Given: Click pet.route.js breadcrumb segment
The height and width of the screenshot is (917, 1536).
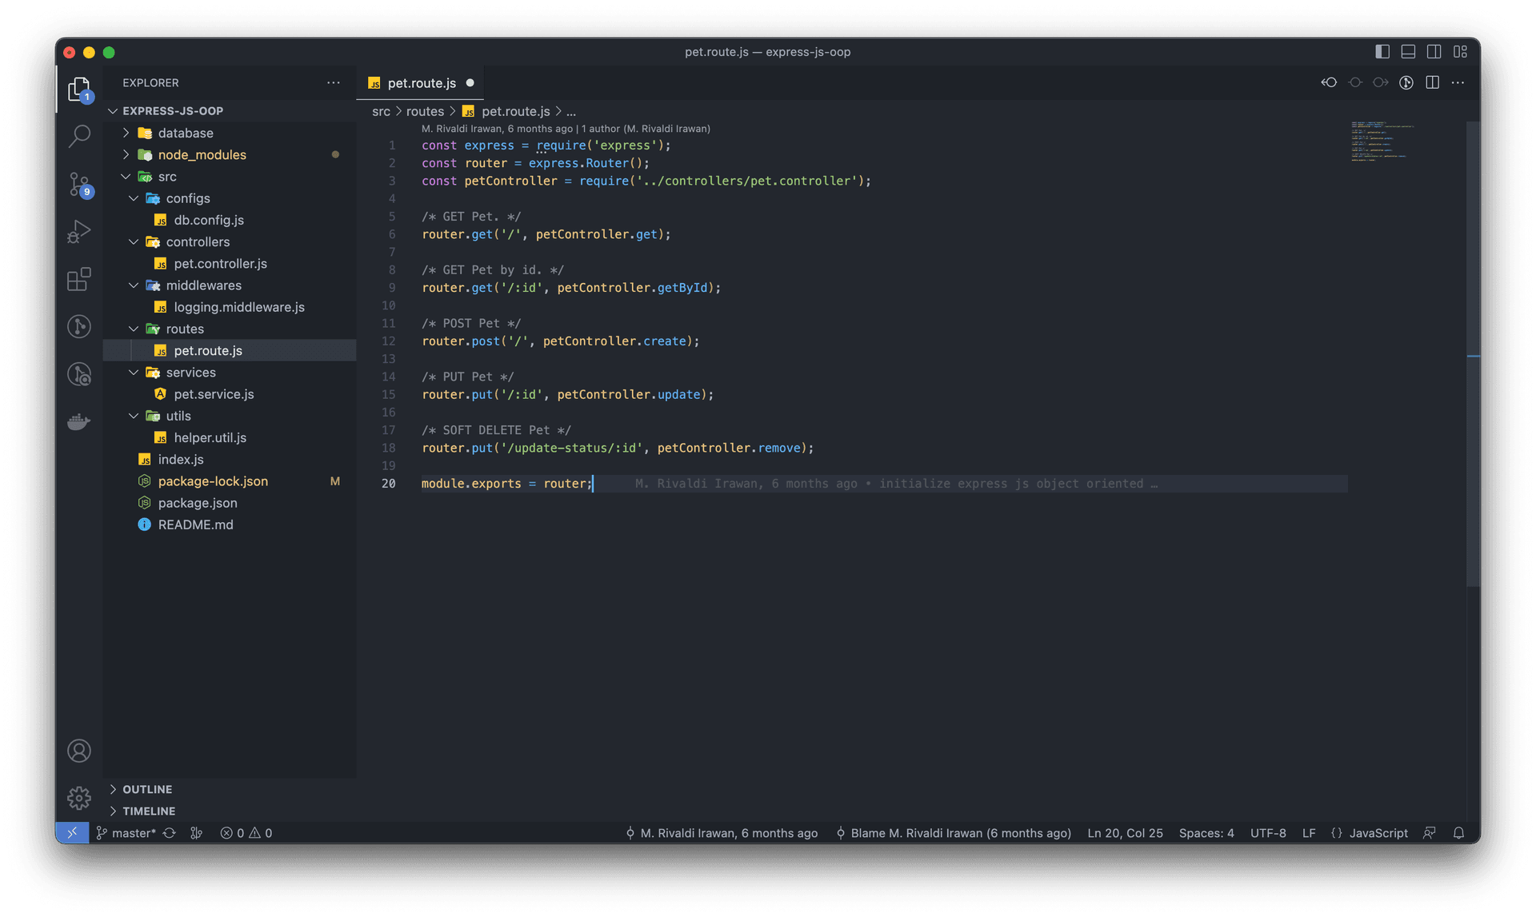Looking at the screenshot, I should 515,111.
